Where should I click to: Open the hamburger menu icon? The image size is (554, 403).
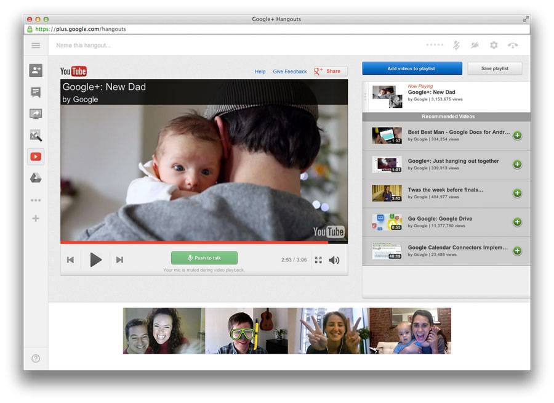[36, 45]
